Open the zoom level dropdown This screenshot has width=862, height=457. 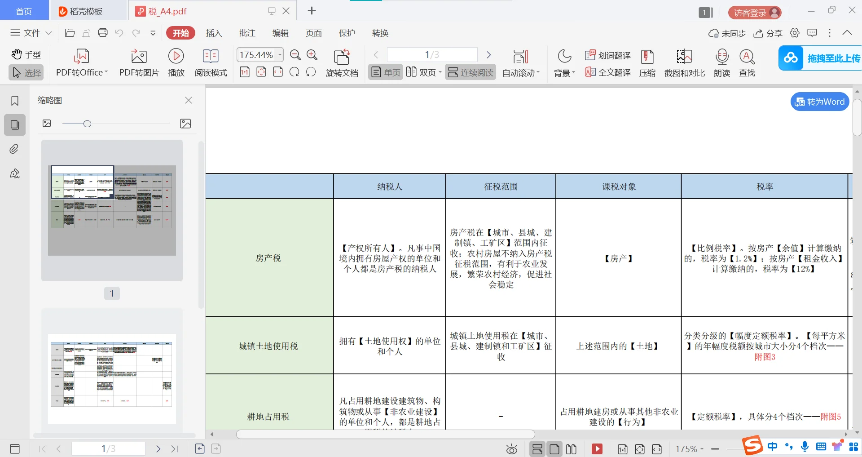279,54
